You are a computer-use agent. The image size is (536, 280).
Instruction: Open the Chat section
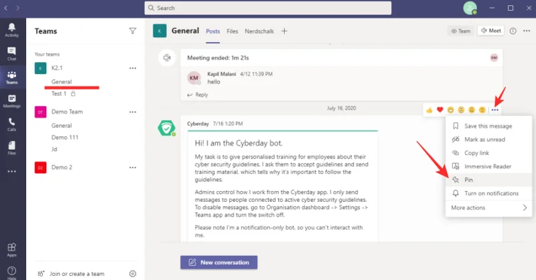point(11,53)
